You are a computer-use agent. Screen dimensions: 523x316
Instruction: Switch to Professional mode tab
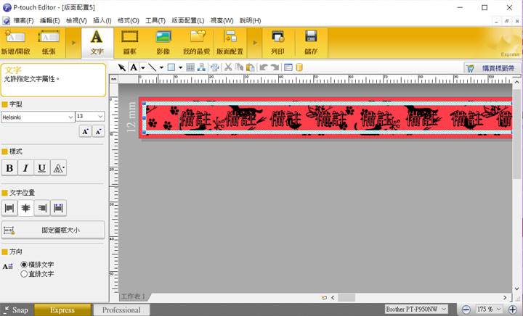tap(121, 310)
